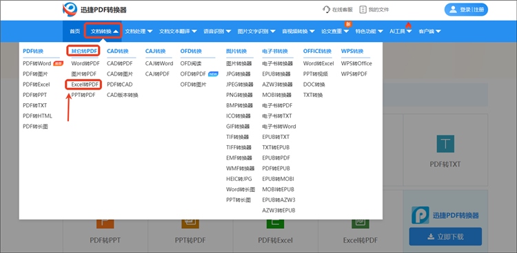Expand the 文档处理 dropdown
Screen dimensions: 517x253
(139, 31)
